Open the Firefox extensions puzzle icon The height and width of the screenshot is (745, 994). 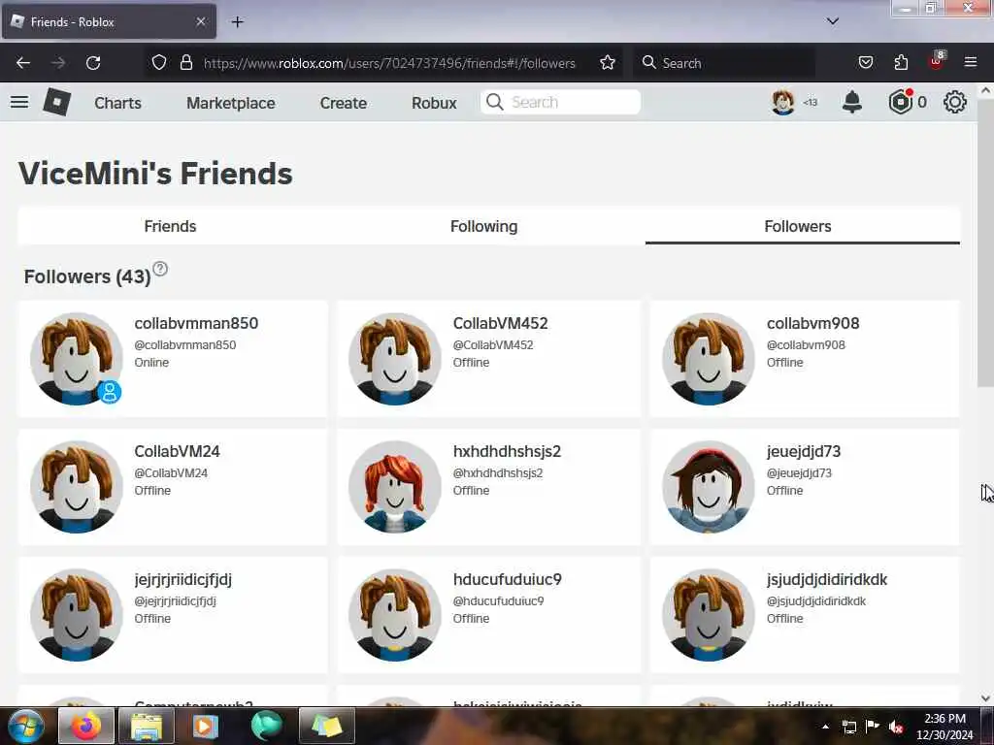pyautogui.click(x=901, y=63)
